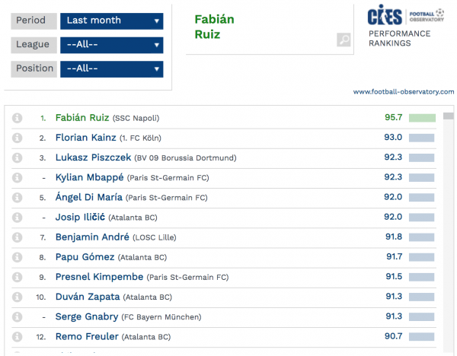Open the Position filter dropdown
The image size is (457, 356).
(111, 68)
